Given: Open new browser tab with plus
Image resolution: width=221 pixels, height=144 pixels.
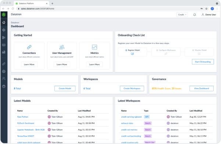Looking at the screenshot, I should (x=52, y=3).
